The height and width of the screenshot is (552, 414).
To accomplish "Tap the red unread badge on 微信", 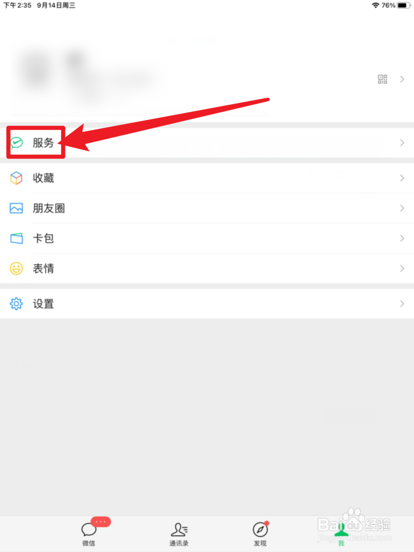I will pos(101,522).
